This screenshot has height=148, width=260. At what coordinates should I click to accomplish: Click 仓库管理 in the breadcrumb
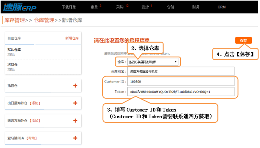44,21
